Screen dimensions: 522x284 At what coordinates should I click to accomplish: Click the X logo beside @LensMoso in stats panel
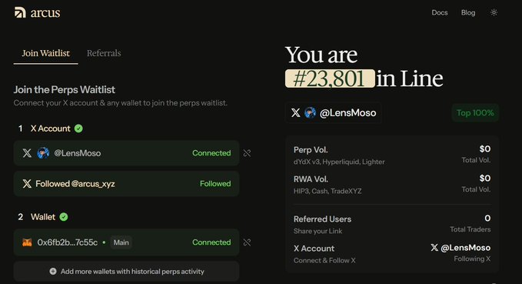click(434, 247)
